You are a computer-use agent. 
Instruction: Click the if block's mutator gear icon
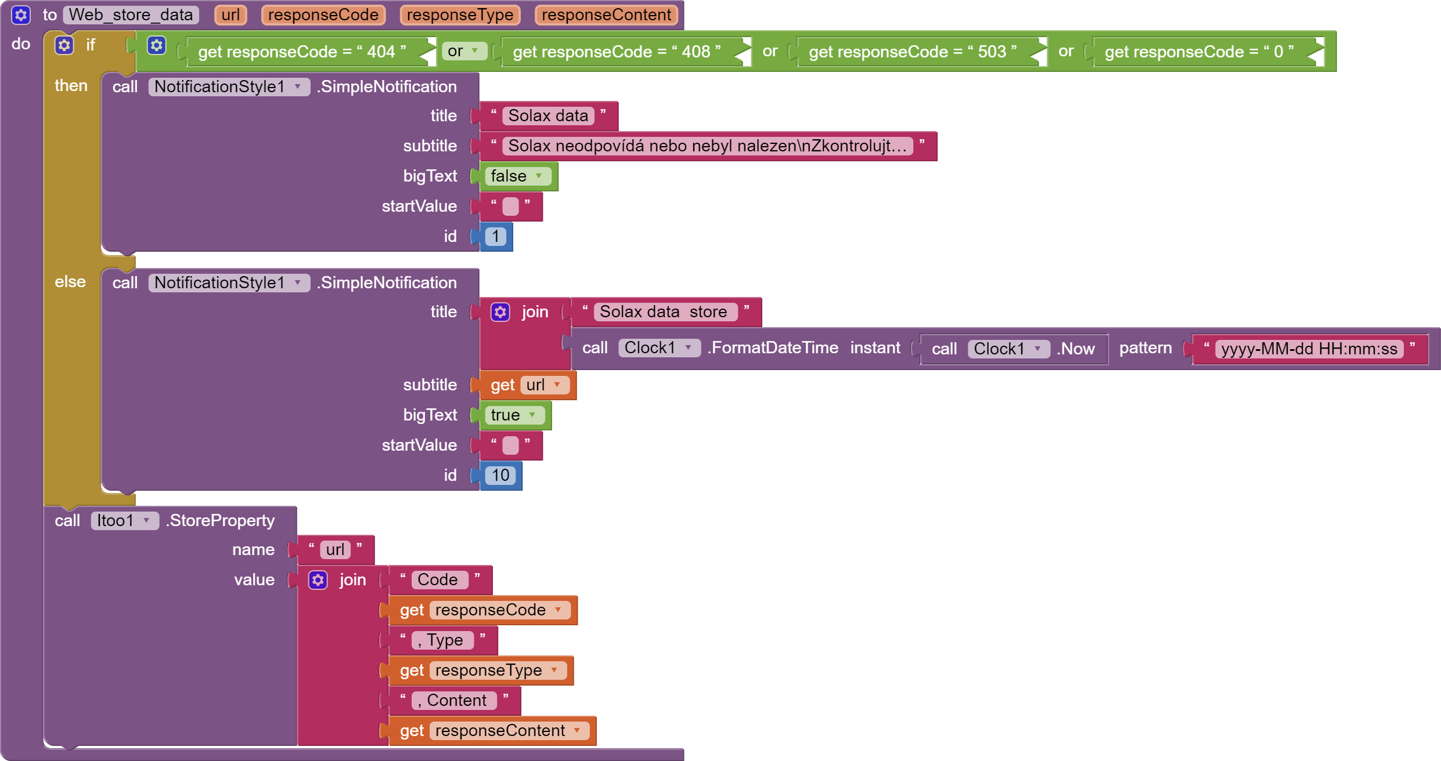click(x=64, y=45)
